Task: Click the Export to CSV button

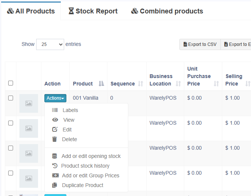Action: click(x=200, y=44)
